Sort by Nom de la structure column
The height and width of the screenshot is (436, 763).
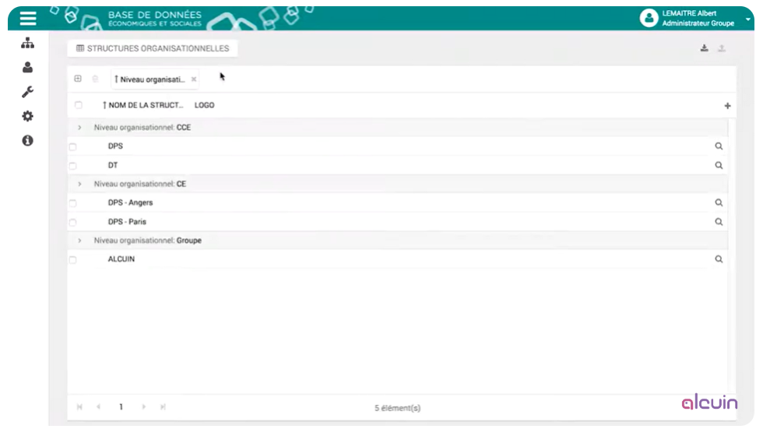pyautogui.click(x=145, y=105)
